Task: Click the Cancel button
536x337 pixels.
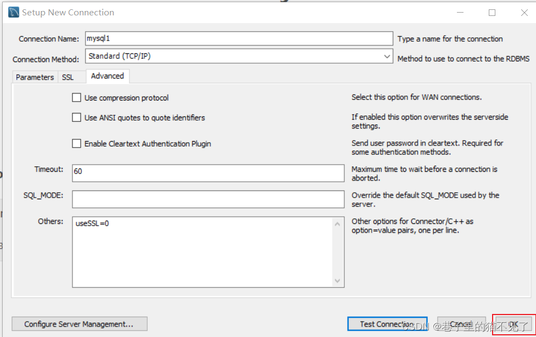Action: 461,324
